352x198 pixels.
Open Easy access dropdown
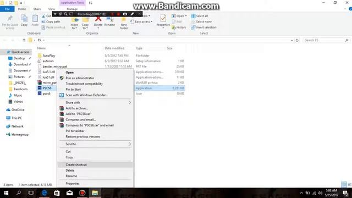coord(141,22)
